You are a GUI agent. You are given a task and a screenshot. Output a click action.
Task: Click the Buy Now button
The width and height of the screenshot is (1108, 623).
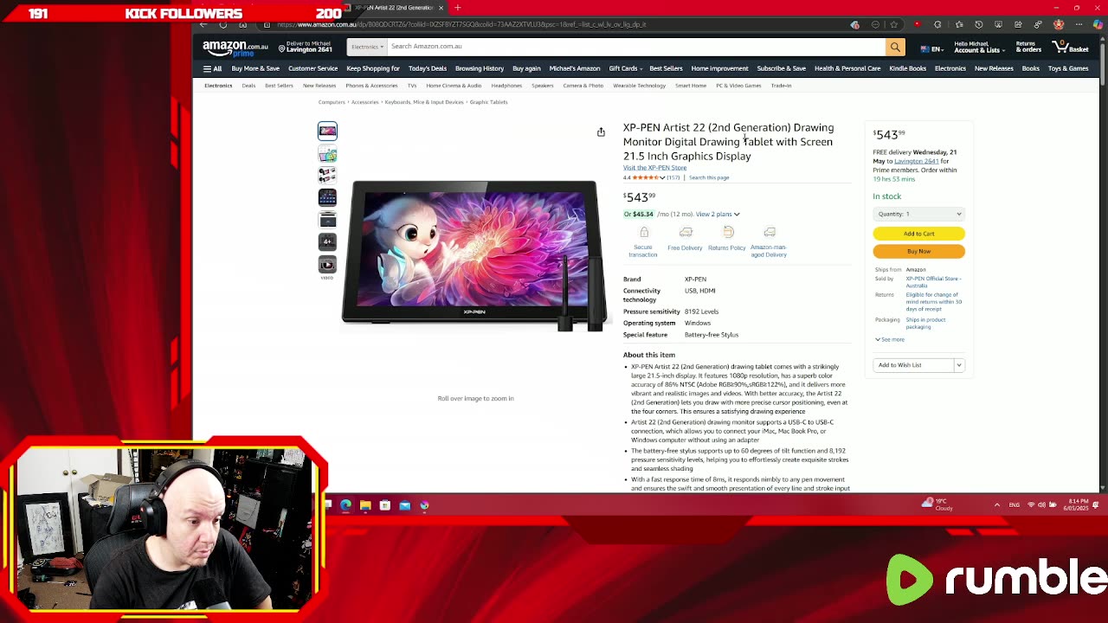pyautogui.click(x=918, y=251)
